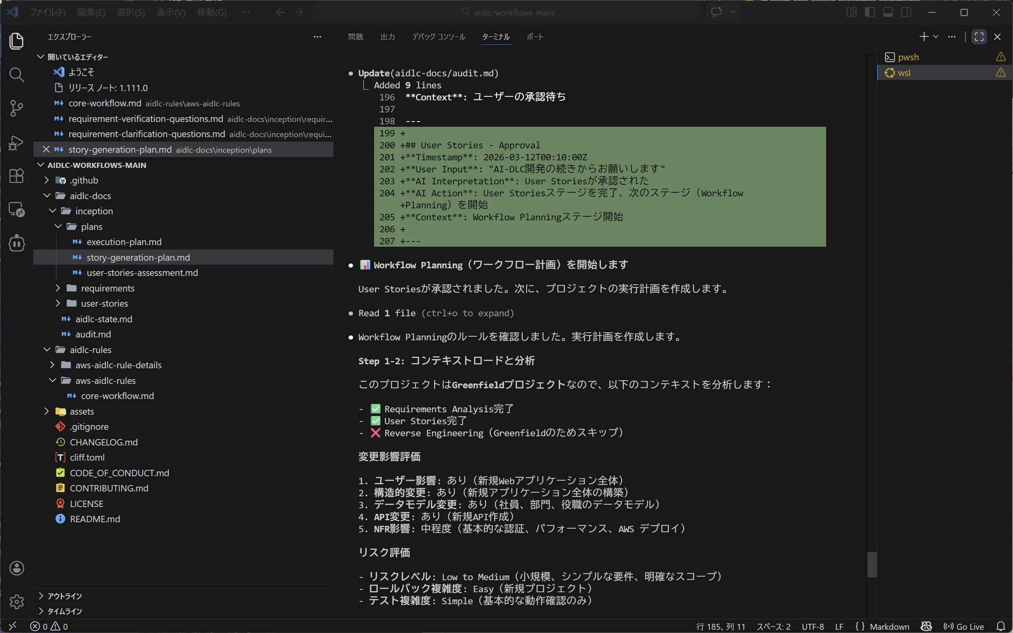Collapse the inception folder
The image size is (1013, 633).
(x=183, y=211)
